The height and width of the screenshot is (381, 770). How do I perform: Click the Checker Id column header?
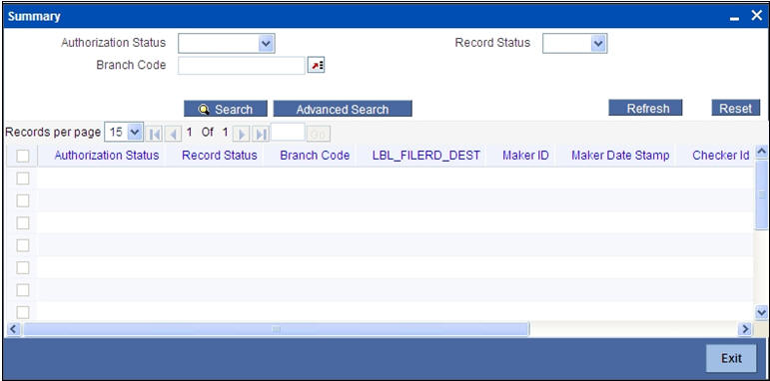point(721,156)
